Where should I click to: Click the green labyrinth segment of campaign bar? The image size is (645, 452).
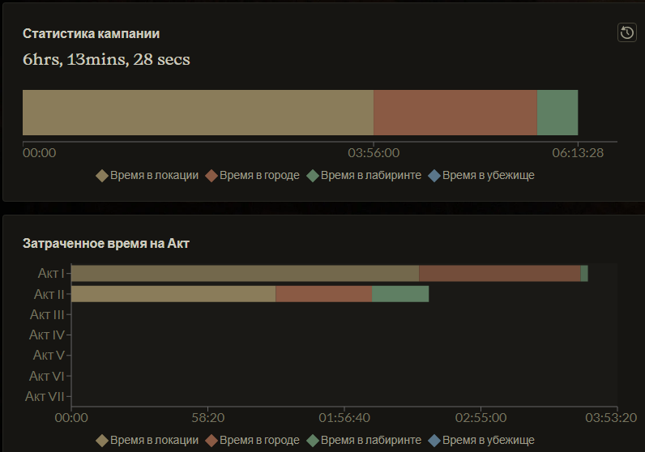[557, 113]
